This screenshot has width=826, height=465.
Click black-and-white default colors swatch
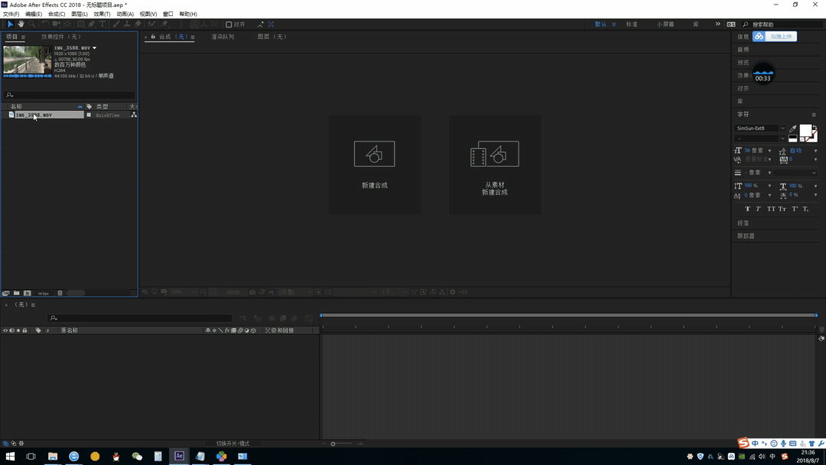(x=793, y=138)
